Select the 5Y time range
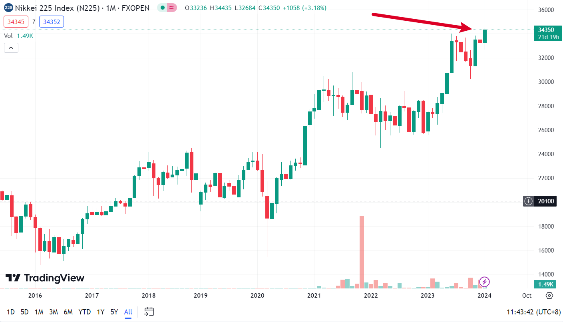Viewport: 563px width, 322px height. (x=114, y=312)
